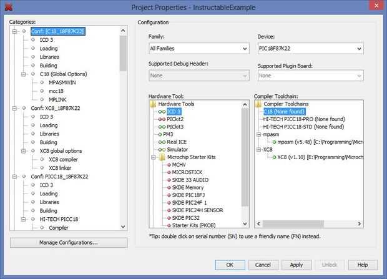This screenshot has width=387, height=279.
Task: Click the Hardware Tools folder icon
Action: coord(153,104)
